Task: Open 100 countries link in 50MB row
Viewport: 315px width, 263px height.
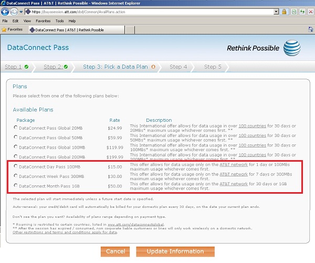Action: (x=252, y=135)
